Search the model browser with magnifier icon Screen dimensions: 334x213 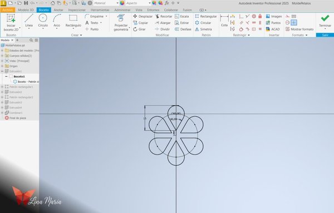point(31,40)
